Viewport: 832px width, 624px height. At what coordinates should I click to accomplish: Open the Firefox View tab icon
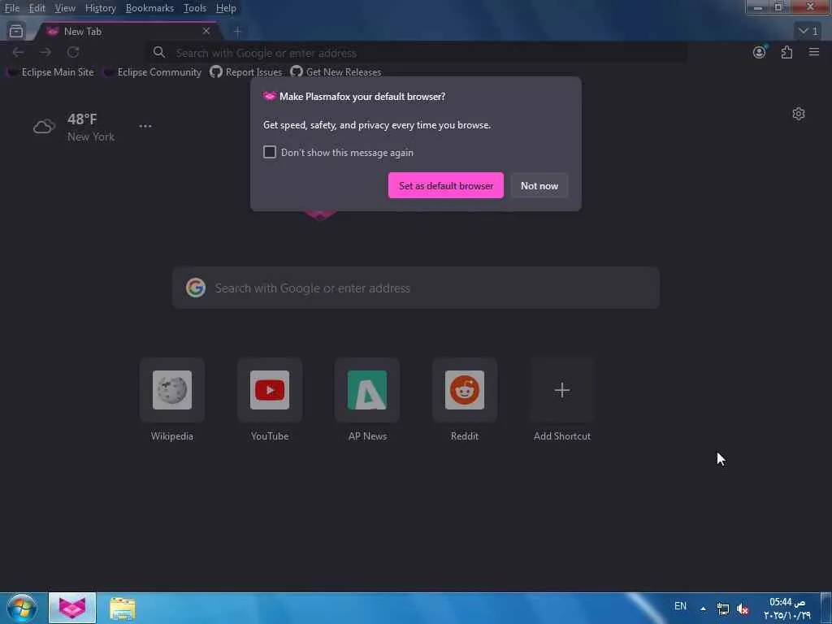(16, 32)
